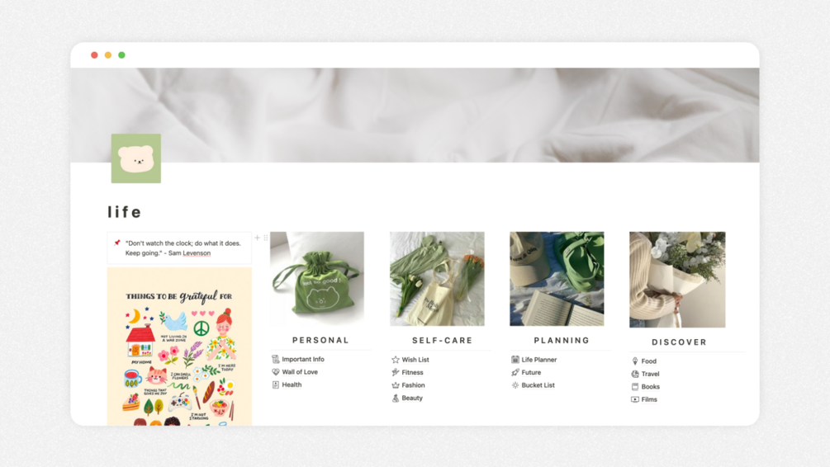Click the plus icon beside the quote block

coord(257,238)
